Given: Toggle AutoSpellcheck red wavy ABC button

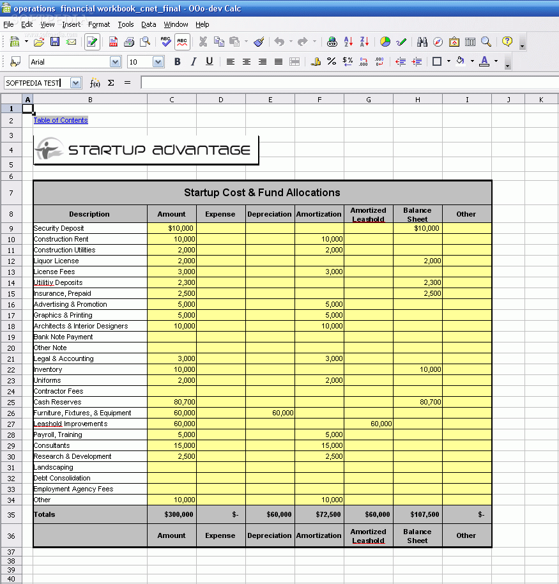Looking at the screenshot, I should (x=182, y=42).
